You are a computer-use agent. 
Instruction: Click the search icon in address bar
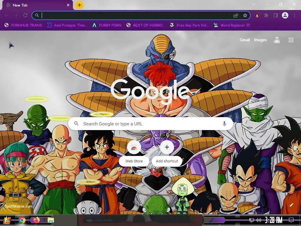pyautogui.click(x=37, y=15)
